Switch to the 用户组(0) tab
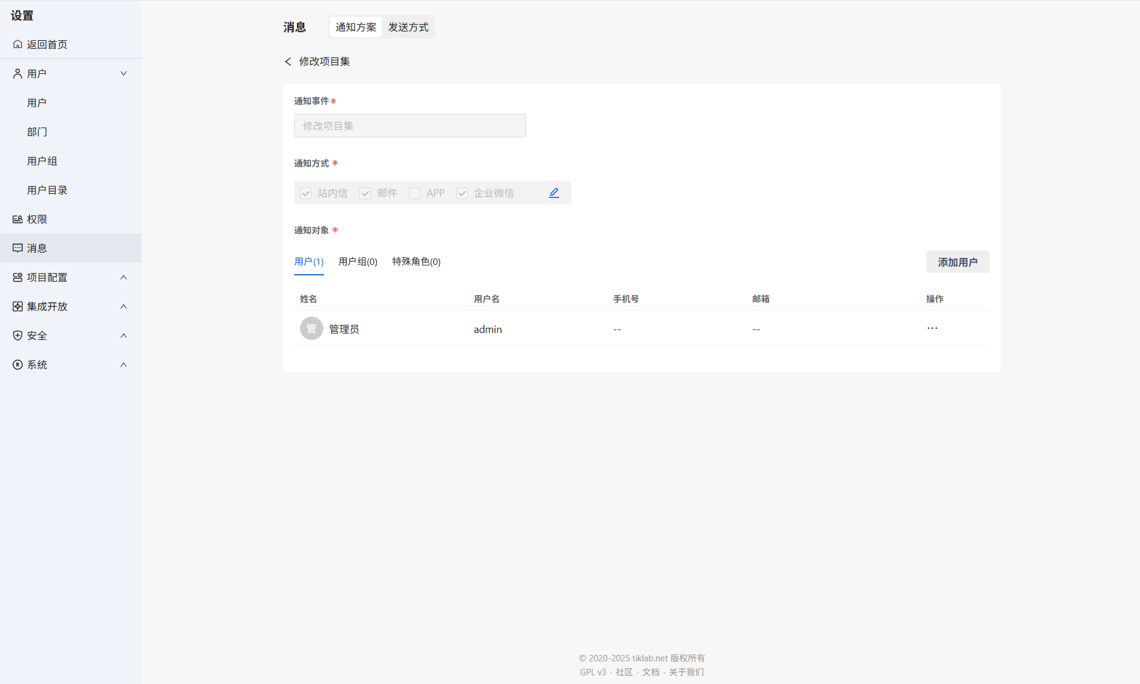 pos(358,262)
